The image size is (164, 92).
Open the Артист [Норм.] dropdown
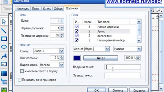tap(107, 49)
